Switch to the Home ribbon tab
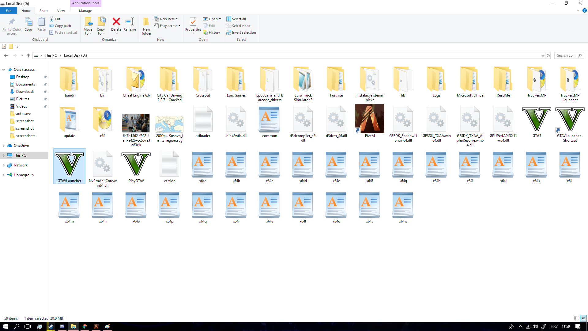The height and width of the screenshot is (331, 588). point(26,11)
